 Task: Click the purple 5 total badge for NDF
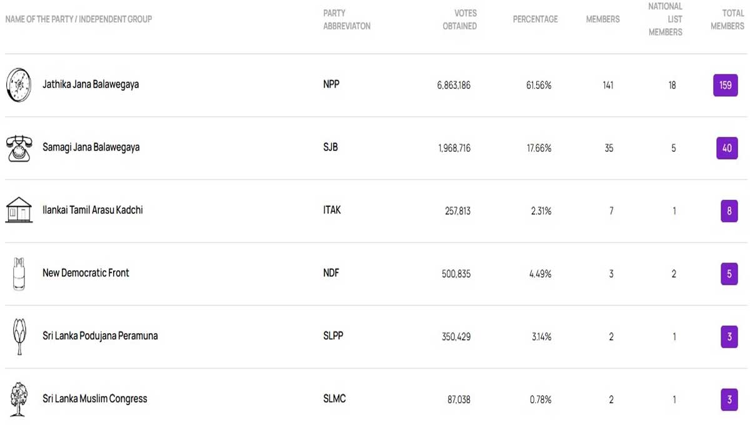coord(729,274)
